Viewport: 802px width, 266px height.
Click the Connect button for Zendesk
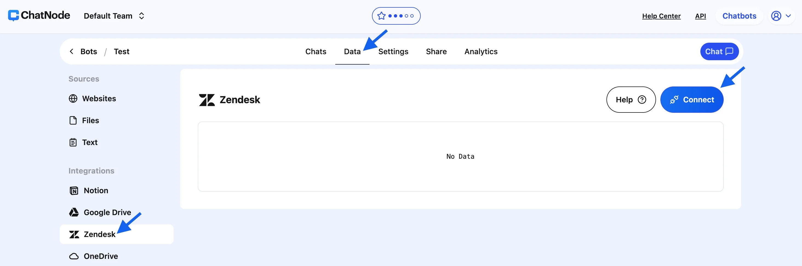point(692,100)
